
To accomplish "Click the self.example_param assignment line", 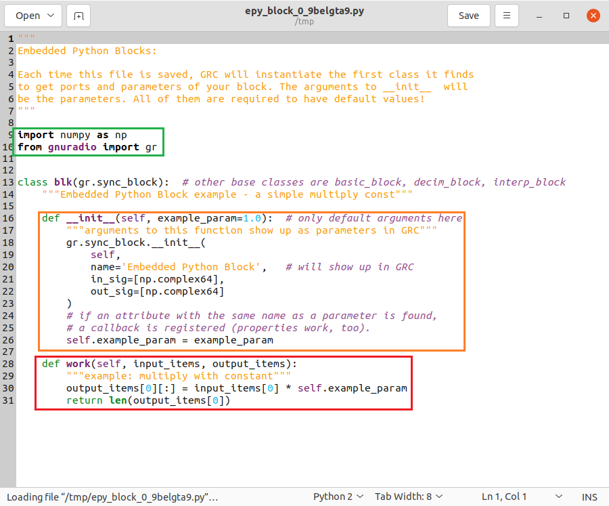I will (169, 340).
